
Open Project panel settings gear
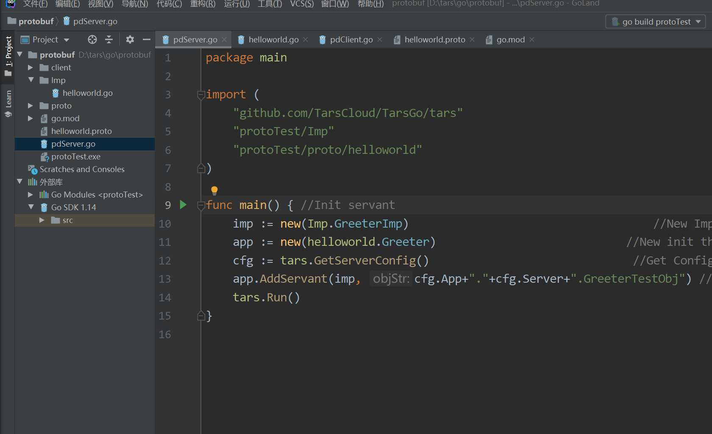coord(130,39)
